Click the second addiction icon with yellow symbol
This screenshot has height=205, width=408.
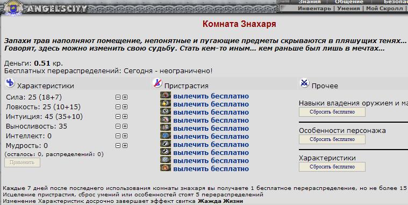click(166, 103)
